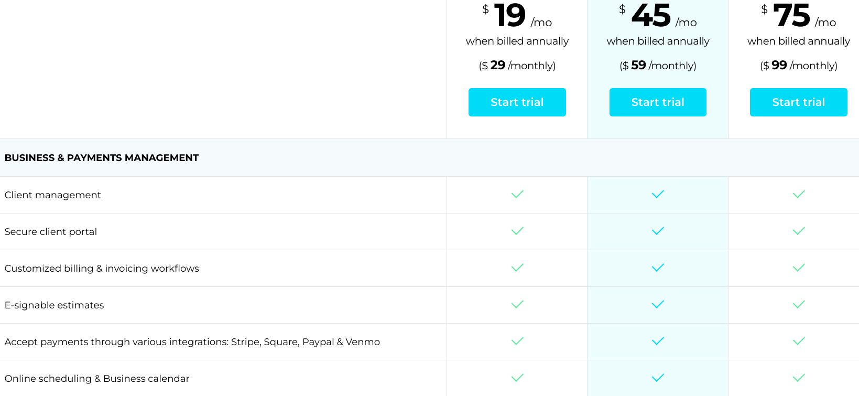Click the payments integrations checkmark for $75 plan

(x=798, y=341)
